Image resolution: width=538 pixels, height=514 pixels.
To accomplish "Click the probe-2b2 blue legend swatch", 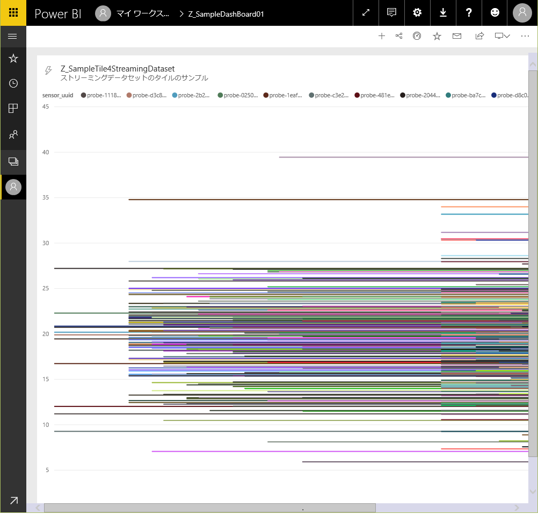I will (175, 95).
